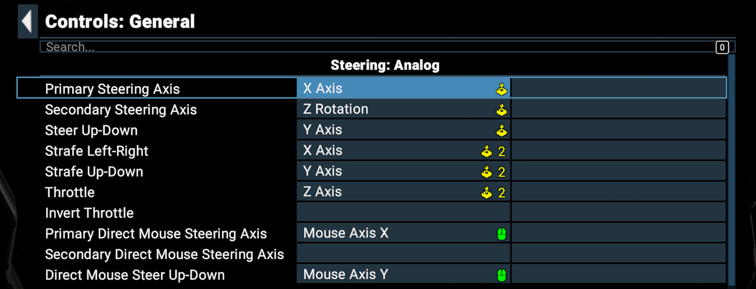This screenshot has height=289, width=756.
Task: Select Secondary Steering Axis row label
Action: (121, 110)
